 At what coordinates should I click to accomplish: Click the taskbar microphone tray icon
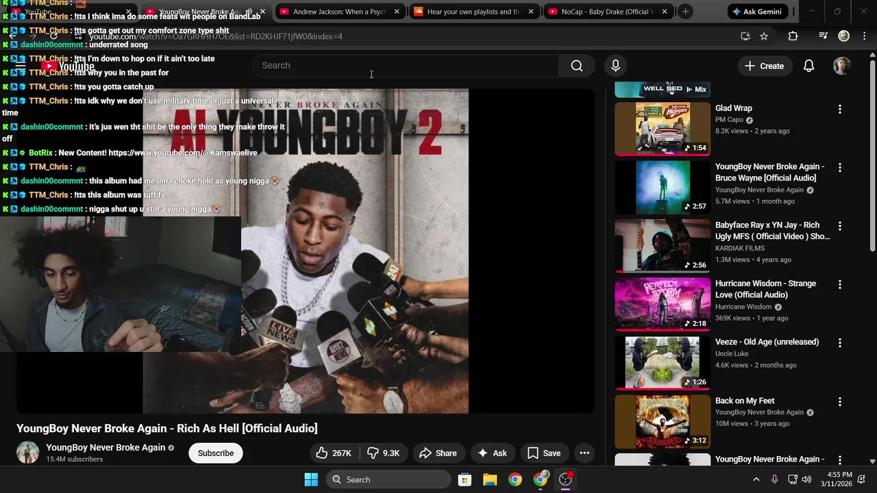pos(774,479)
